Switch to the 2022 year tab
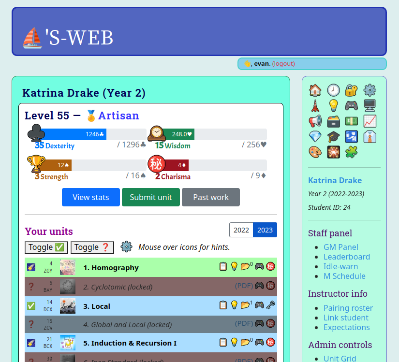 point(241,230)
